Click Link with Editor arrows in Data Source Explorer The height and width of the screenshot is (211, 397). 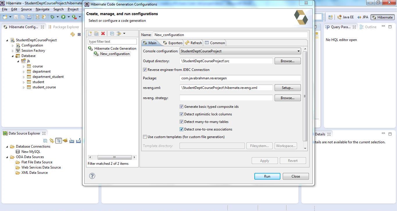[x=52, y=141]
